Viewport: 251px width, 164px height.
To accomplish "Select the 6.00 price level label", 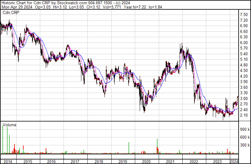I will (244, 43).
